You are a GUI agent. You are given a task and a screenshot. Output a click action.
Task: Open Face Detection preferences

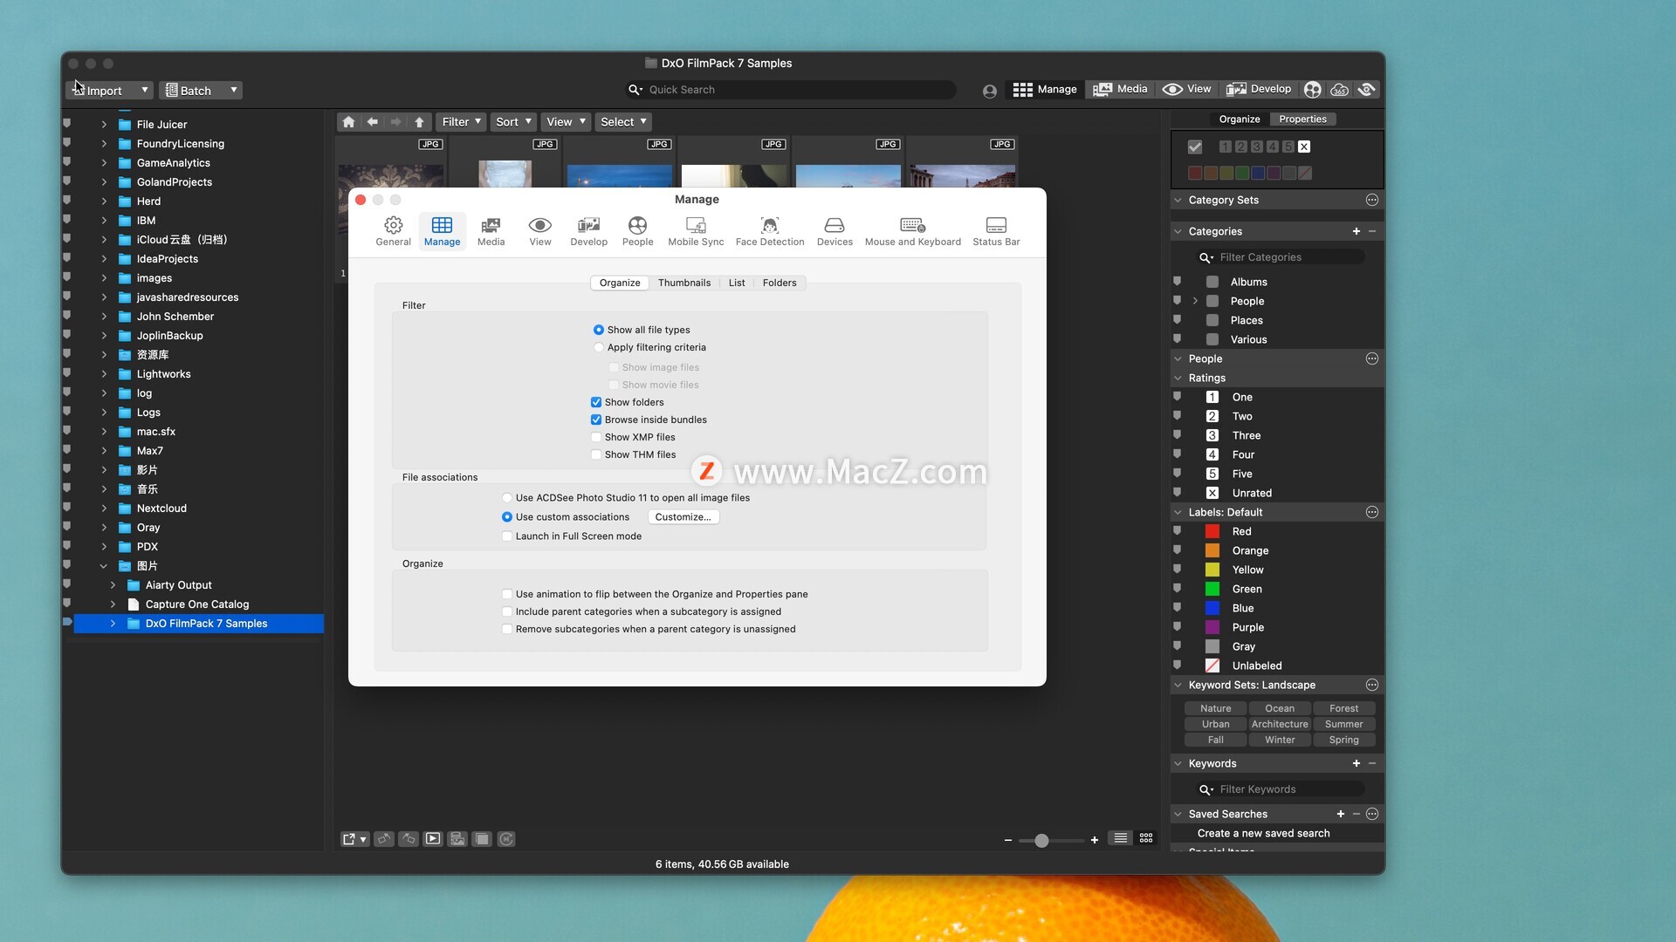[770, 231]
